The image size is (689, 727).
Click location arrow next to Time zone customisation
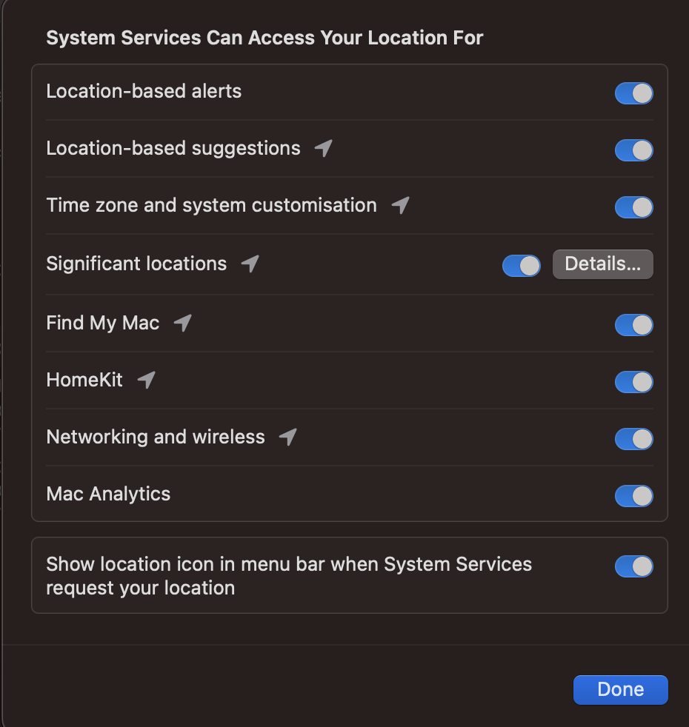coord(400,205)
